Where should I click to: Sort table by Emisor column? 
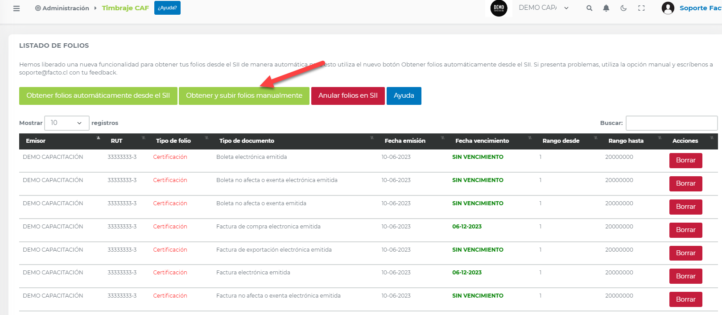(x=36, y=141)
